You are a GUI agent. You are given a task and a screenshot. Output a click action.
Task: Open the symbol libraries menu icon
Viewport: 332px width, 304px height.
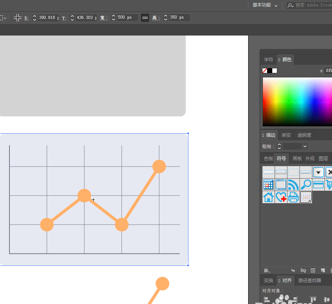point(267,270)
